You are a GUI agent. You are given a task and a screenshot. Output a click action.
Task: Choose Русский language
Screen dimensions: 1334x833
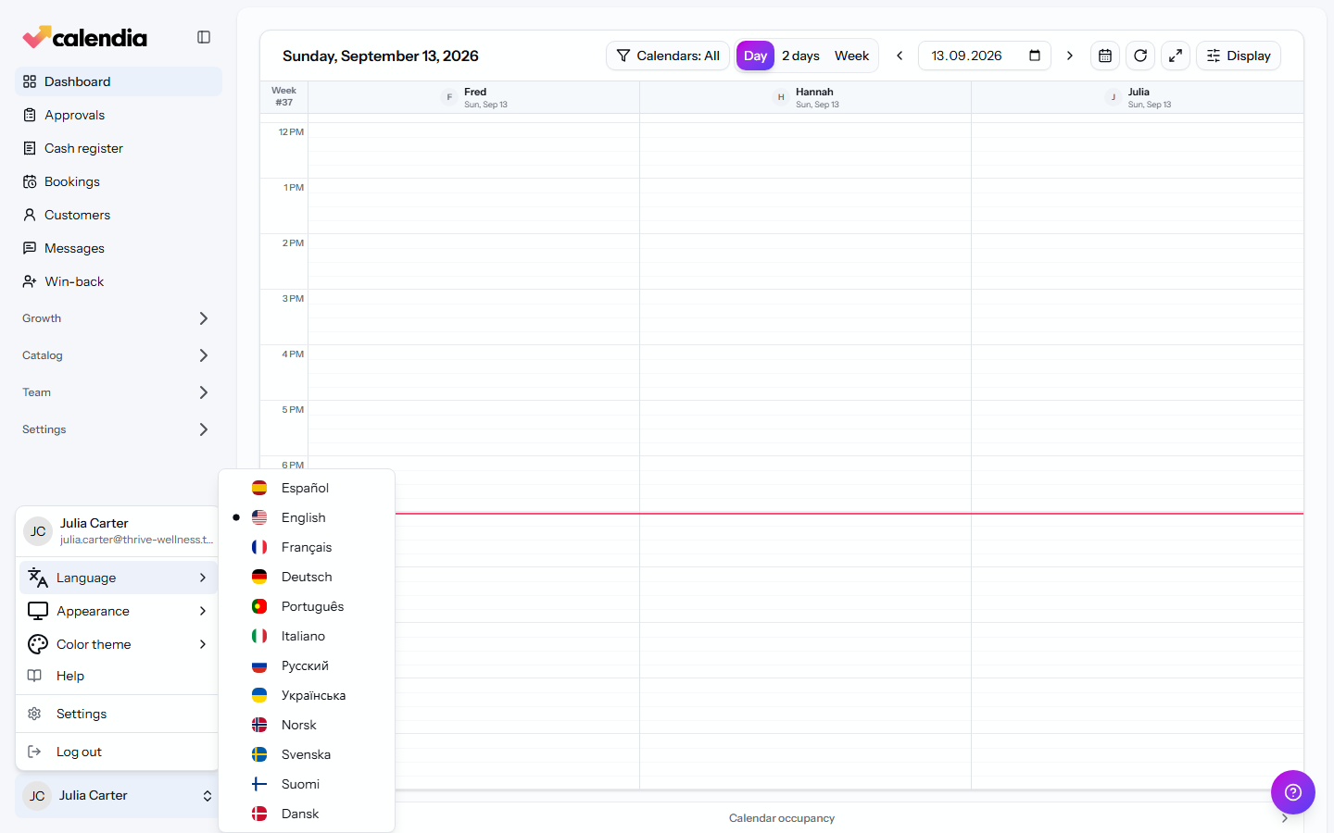[x=307, y=665]
